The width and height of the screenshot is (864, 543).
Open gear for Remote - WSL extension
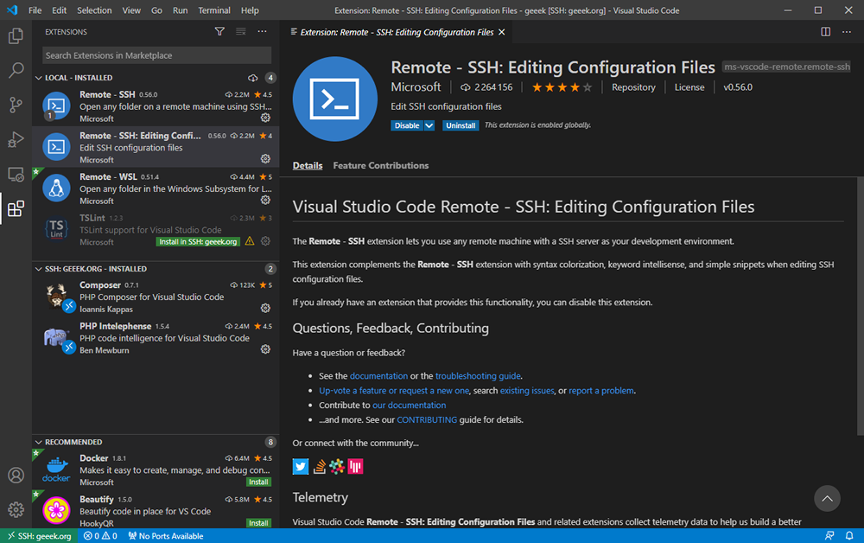tap(265, 200)
